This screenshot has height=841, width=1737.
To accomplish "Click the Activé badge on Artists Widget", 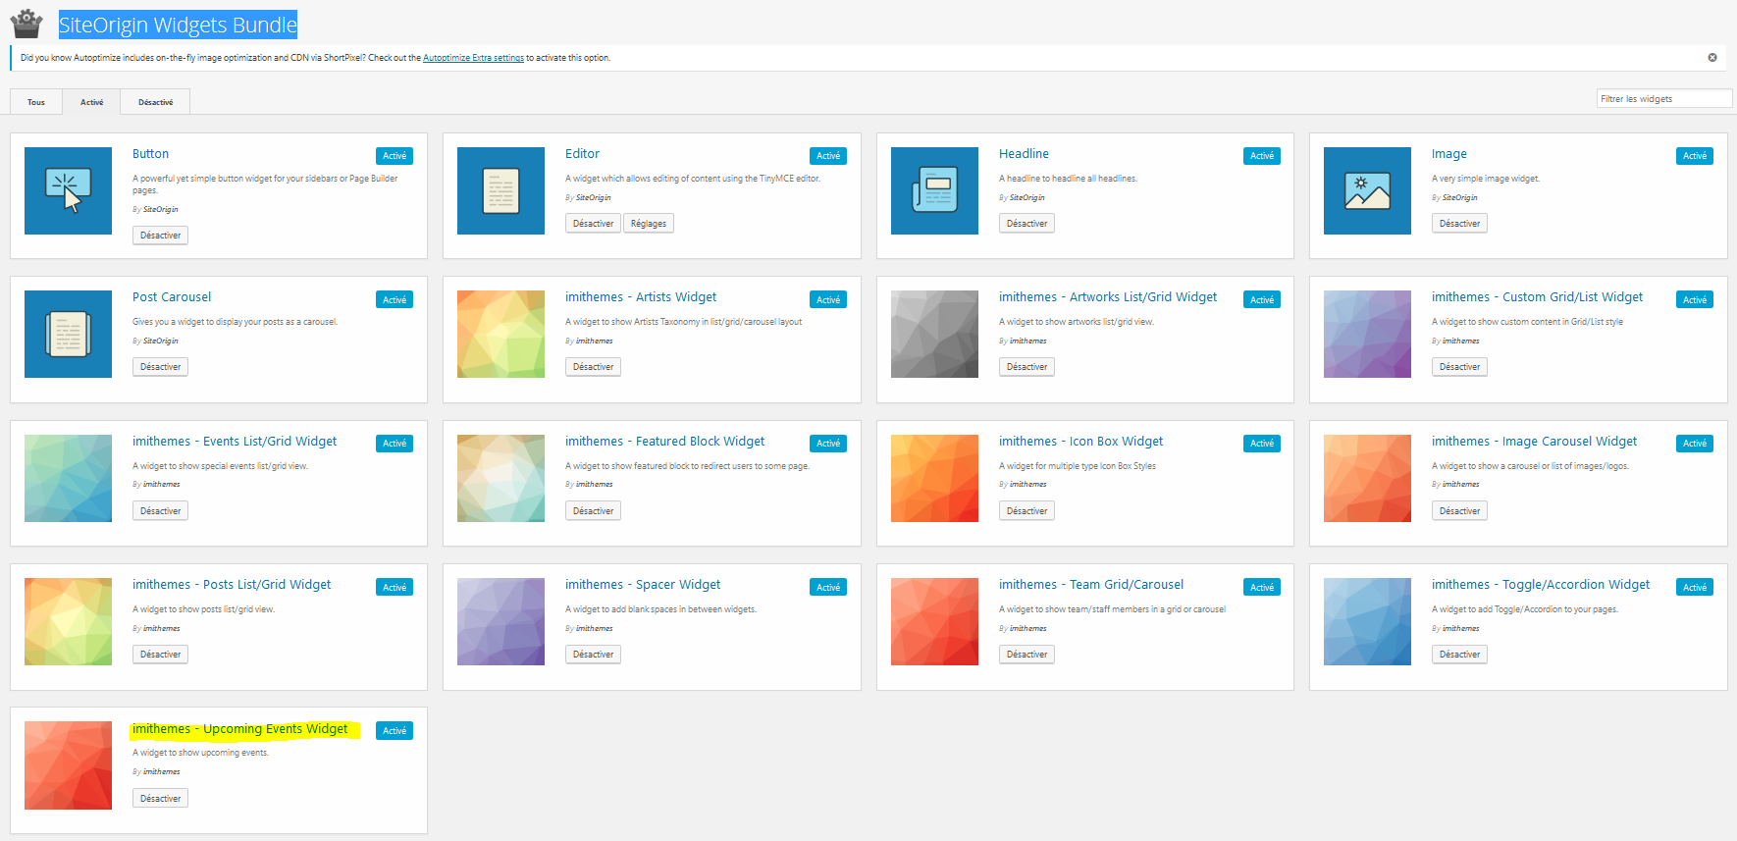I will point(828,300).
